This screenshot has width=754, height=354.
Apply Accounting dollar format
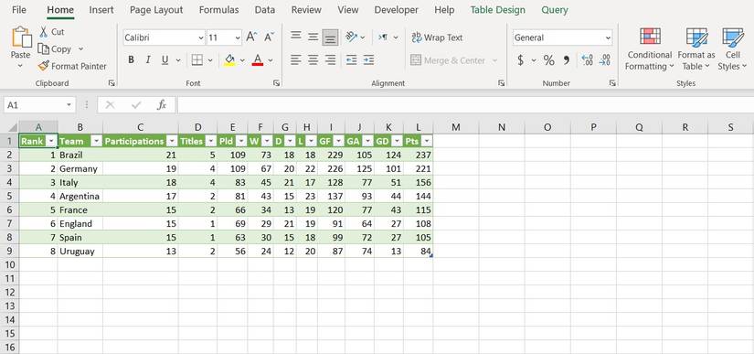pyautogui.click(x=521, y=60)
